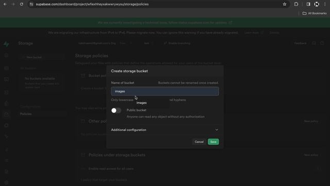Open the Chrome profile avatar
The height and width of the screenshot is (186, 330).
(x=317, y=4)
